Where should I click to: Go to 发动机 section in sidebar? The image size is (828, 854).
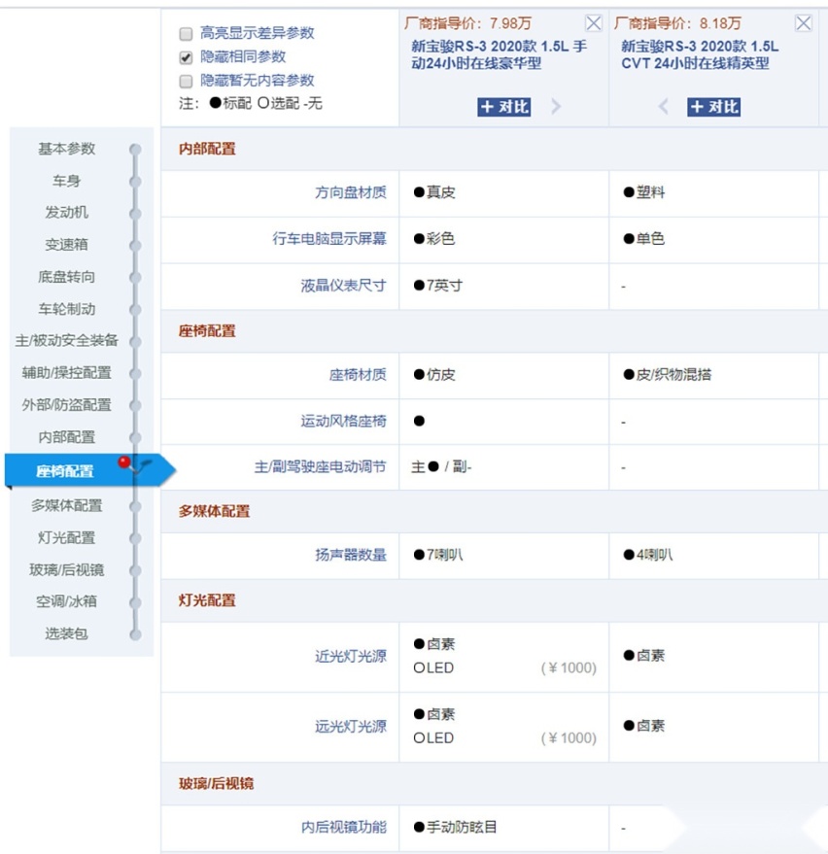click(x=66, y=213)
